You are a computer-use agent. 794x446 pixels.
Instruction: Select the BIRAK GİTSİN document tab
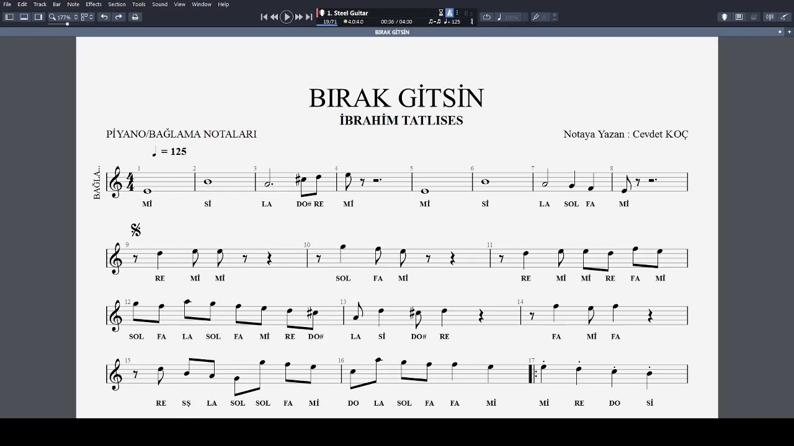392,32
